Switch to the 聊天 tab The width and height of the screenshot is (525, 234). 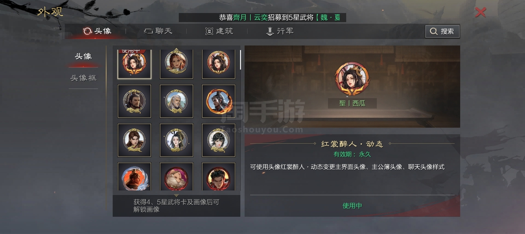158,31
